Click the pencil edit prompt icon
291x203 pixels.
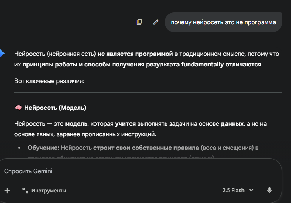(156, 22)
